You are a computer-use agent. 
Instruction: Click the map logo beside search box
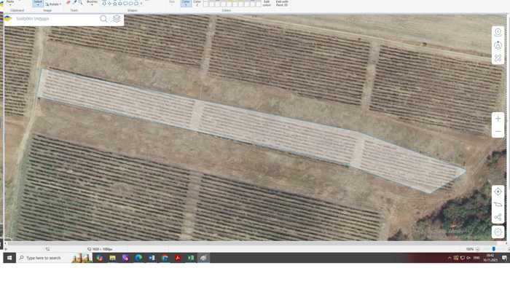pos(8,18)
